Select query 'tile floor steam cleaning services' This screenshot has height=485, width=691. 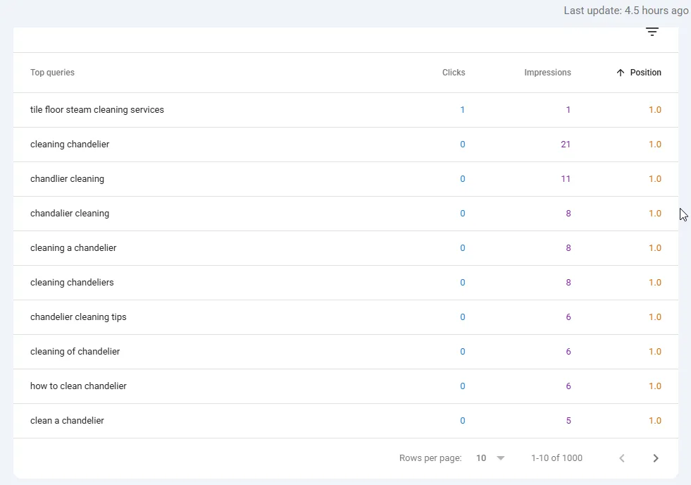(97, 110)
